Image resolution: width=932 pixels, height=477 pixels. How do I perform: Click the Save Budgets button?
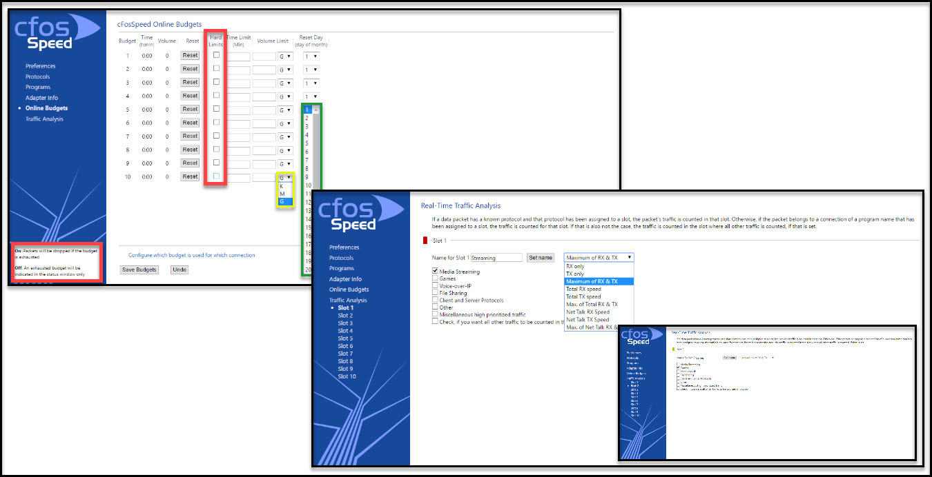tap(139, 270)
